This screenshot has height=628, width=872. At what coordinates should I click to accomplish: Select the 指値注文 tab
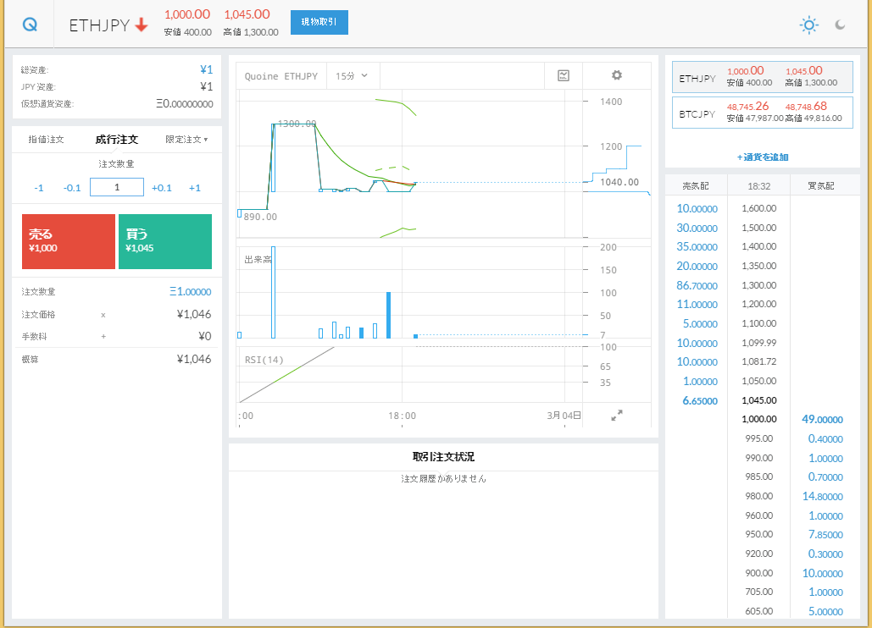[46, 140]
